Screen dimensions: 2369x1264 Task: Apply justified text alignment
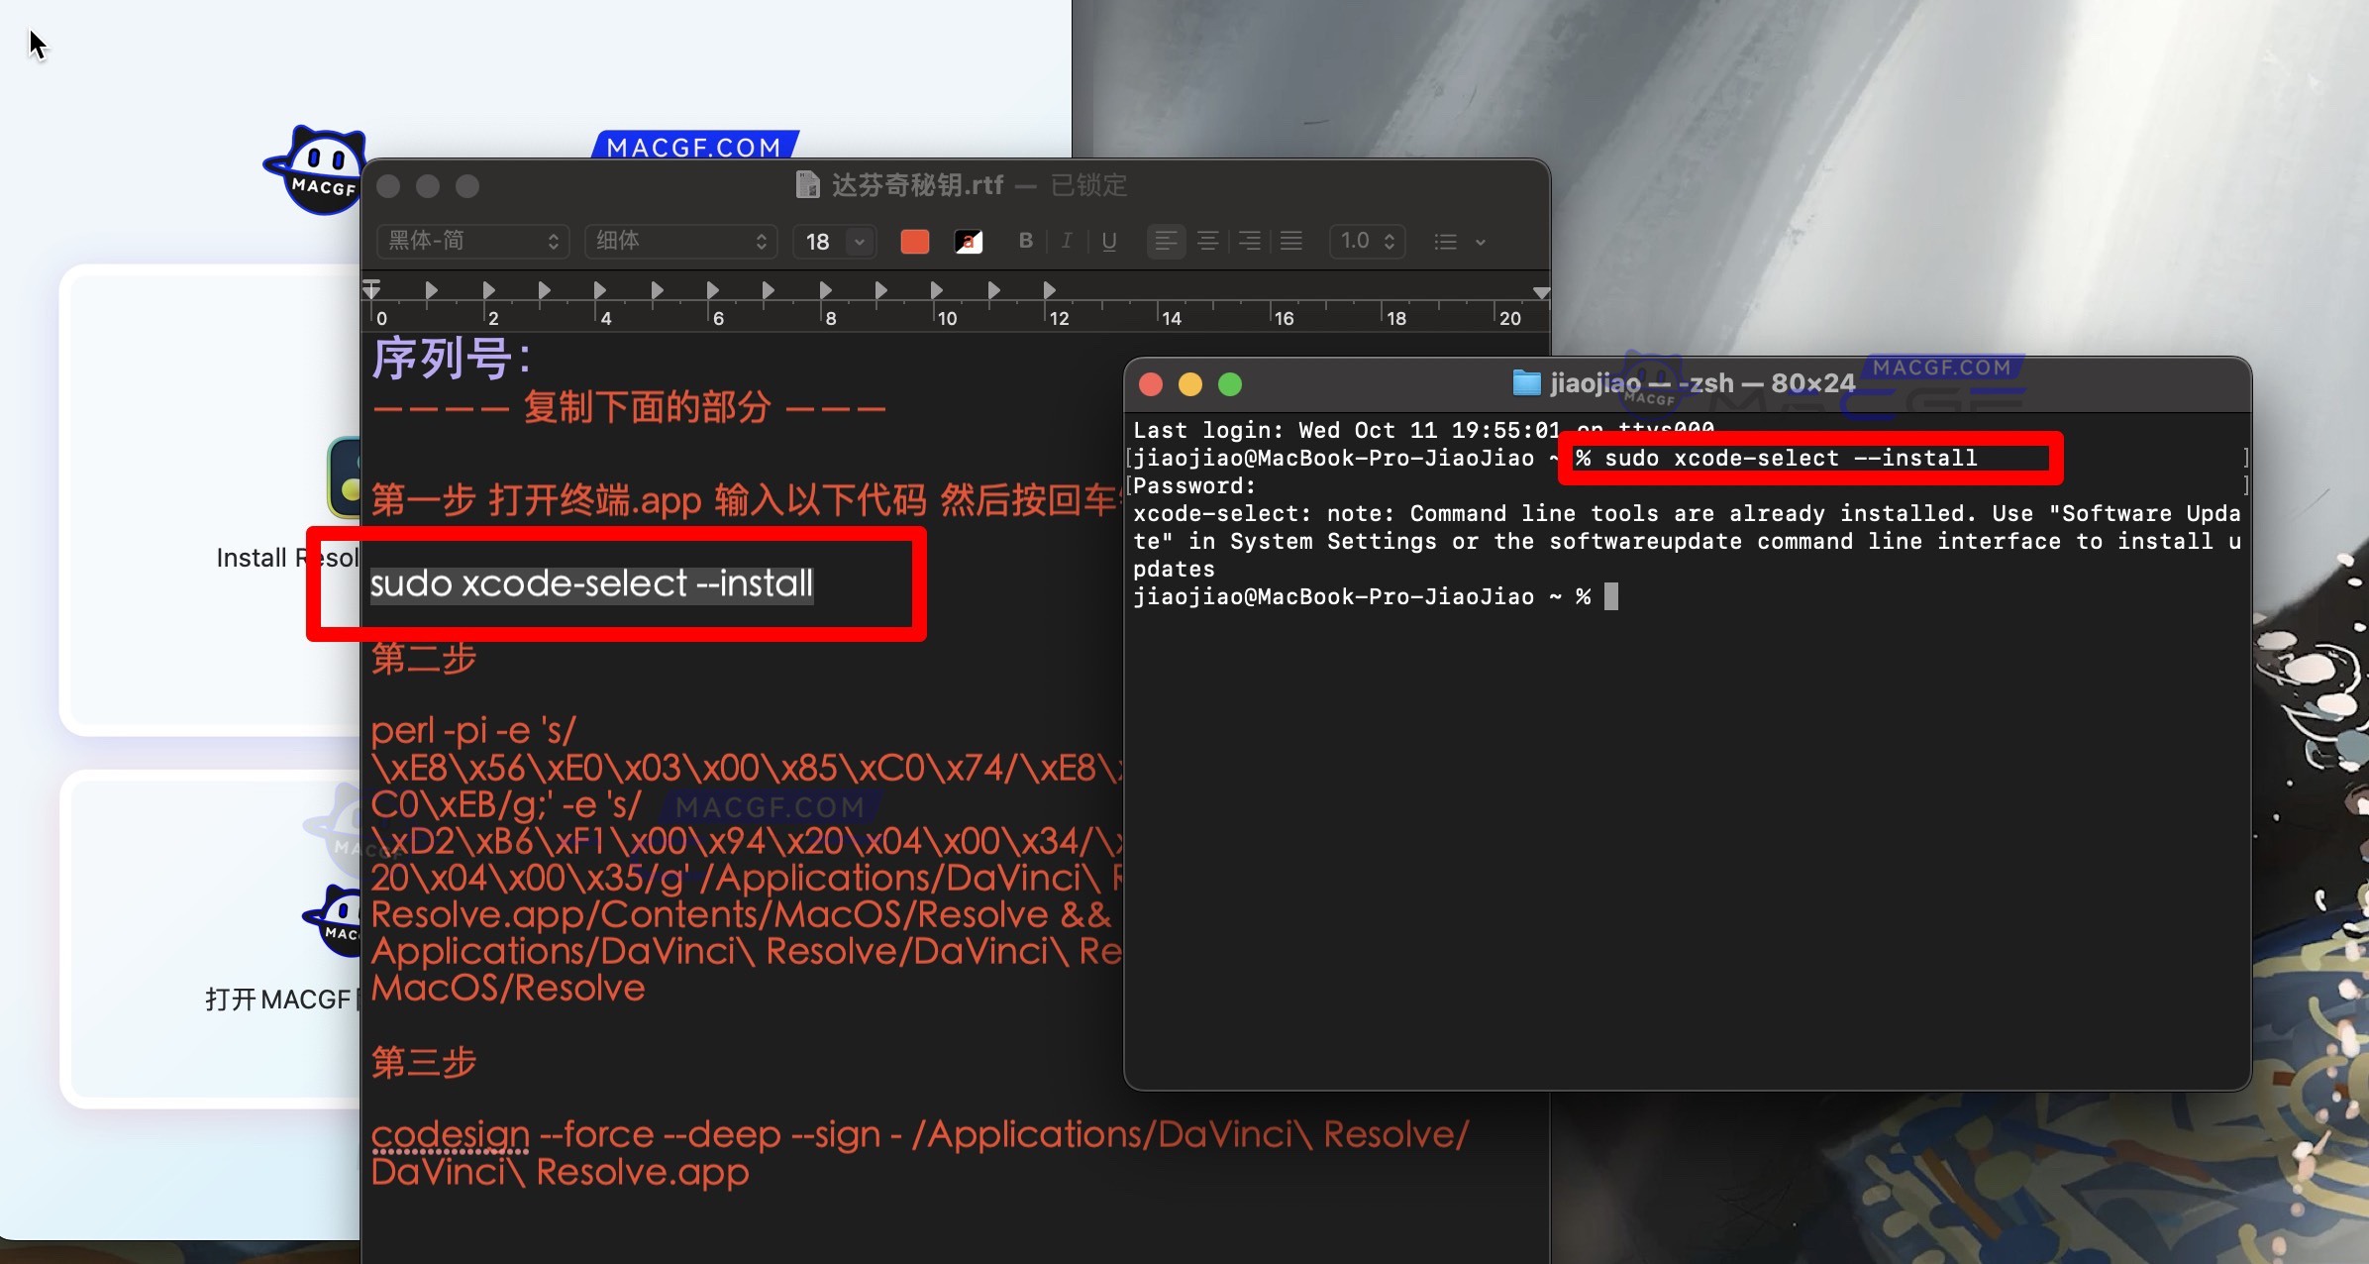[1289, 241]
